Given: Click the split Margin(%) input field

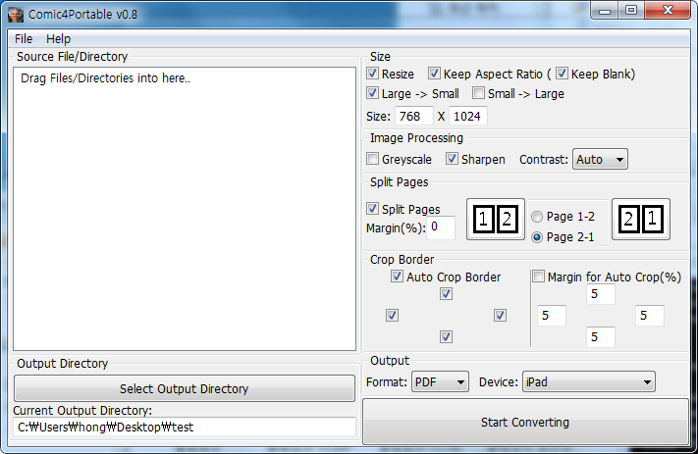Looking at the screenshot, I should tap(441, 227).
